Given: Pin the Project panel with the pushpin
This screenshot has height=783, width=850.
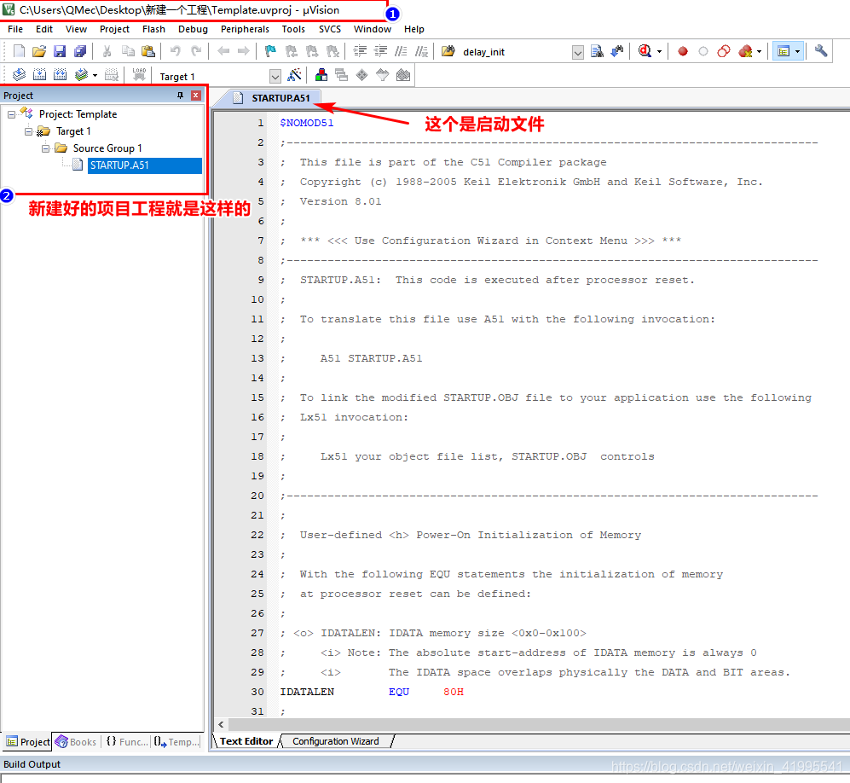Looking at the screenshot, I should click(x=181, y=96).
